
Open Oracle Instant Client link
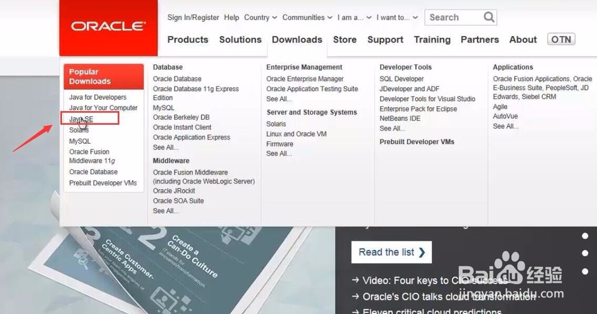[182, 128]
